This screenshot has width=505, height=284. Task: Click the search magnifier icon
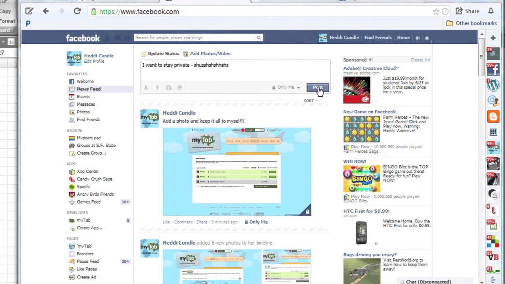259,37
